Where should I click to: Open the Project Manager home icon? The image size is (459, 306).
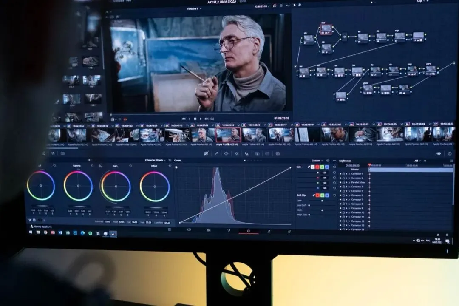click(438, 235)
